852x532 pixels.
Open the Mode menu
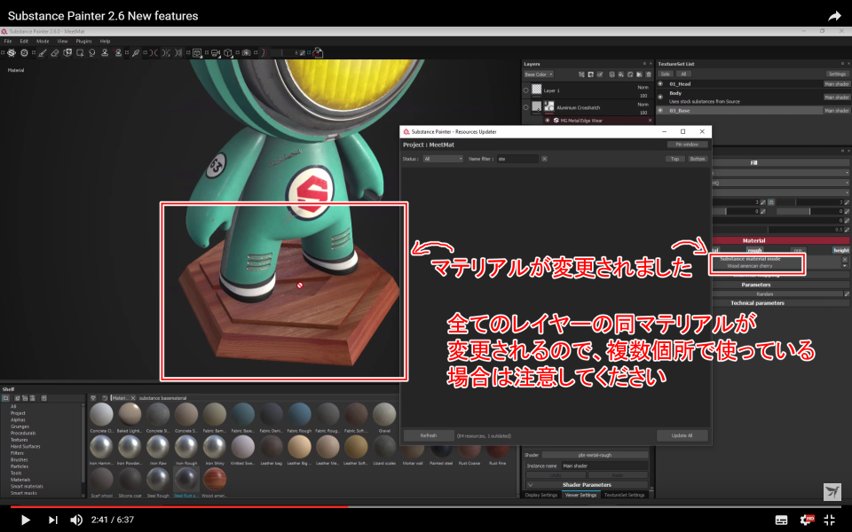(43, 42)
